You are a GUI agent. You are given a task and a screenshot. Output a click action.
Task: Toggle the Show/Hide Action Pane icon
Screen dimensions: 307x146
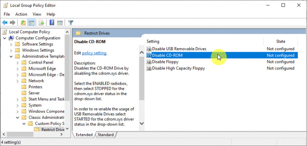pos(60,23)
